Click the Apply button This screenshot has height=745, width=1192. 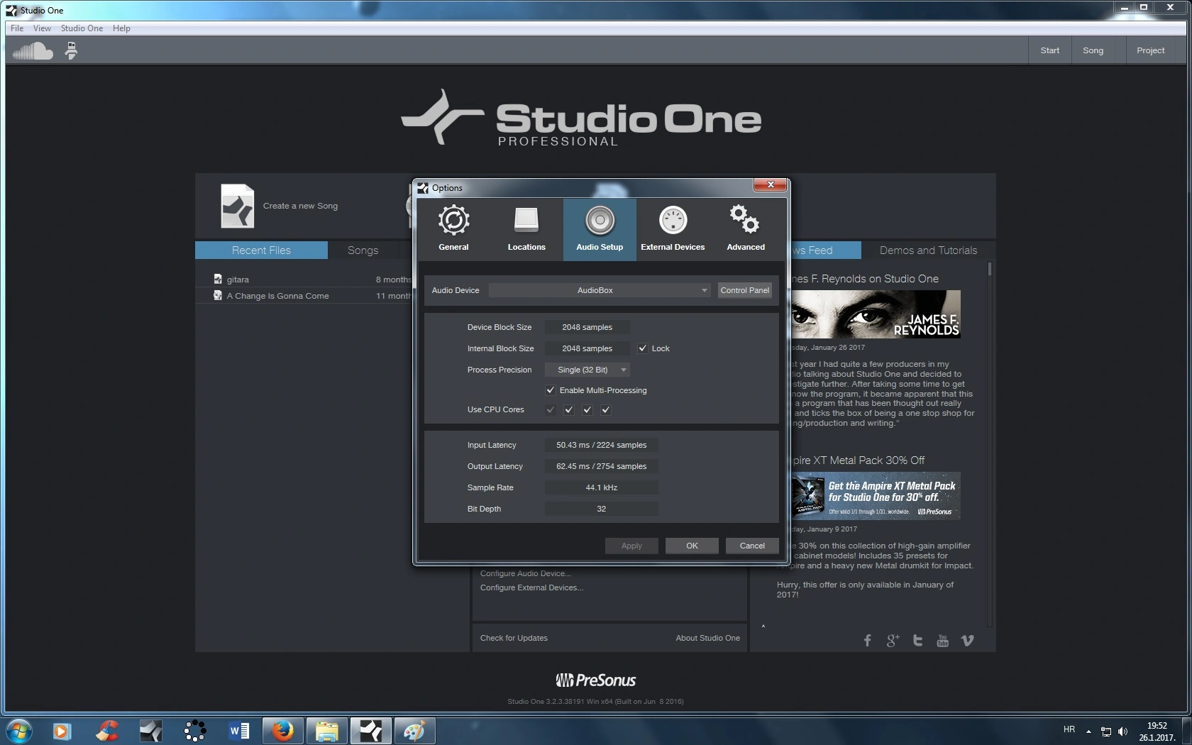point(631,546)
